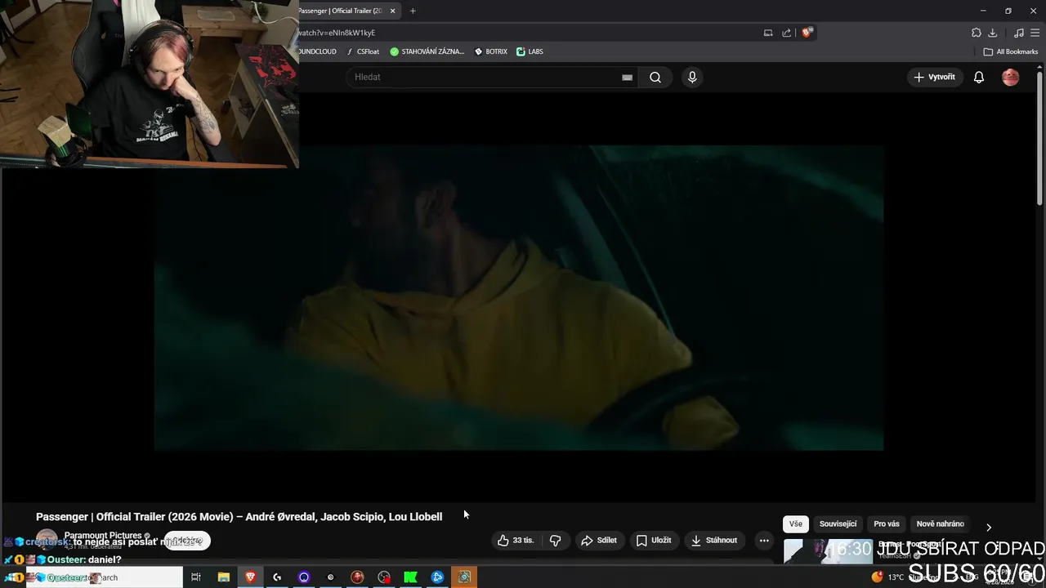This screenshot has height=588, width=1046.
Task: Open the CSFloat bookmark
Action: pyautogui.click(x=363, y=51)
